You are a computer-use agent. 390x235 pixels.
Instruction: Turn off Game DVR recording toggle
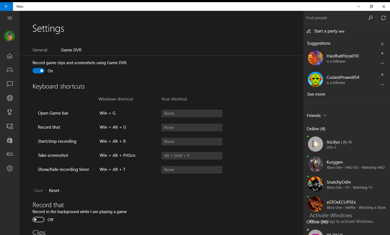(x=38, y=71)
